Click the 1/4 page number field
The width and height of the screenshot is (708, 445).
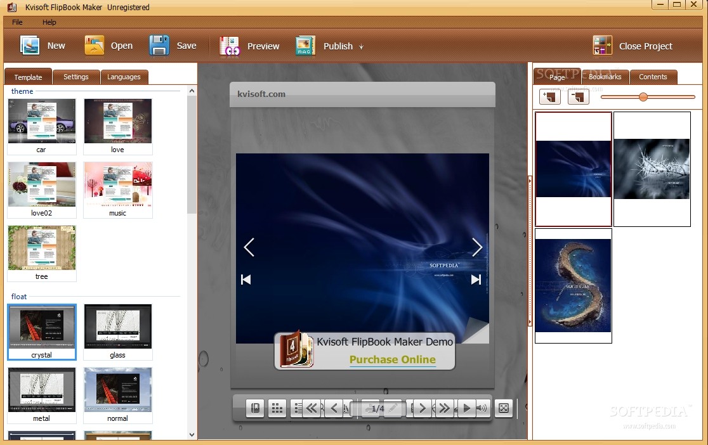click(x=378, y=408)
